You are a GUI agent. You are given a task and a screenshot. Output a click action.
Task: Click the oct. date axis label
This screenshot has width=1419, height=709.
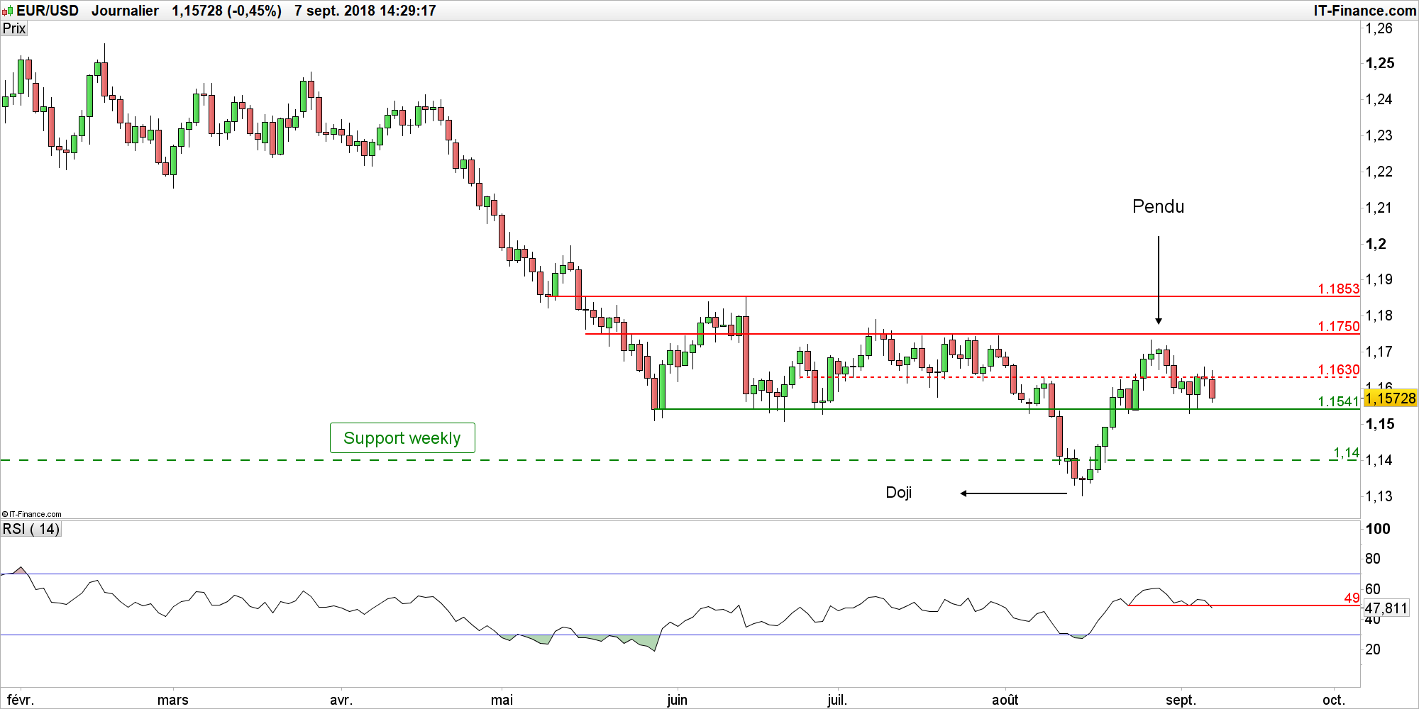pyautogui.click(x=1334, y=700)
